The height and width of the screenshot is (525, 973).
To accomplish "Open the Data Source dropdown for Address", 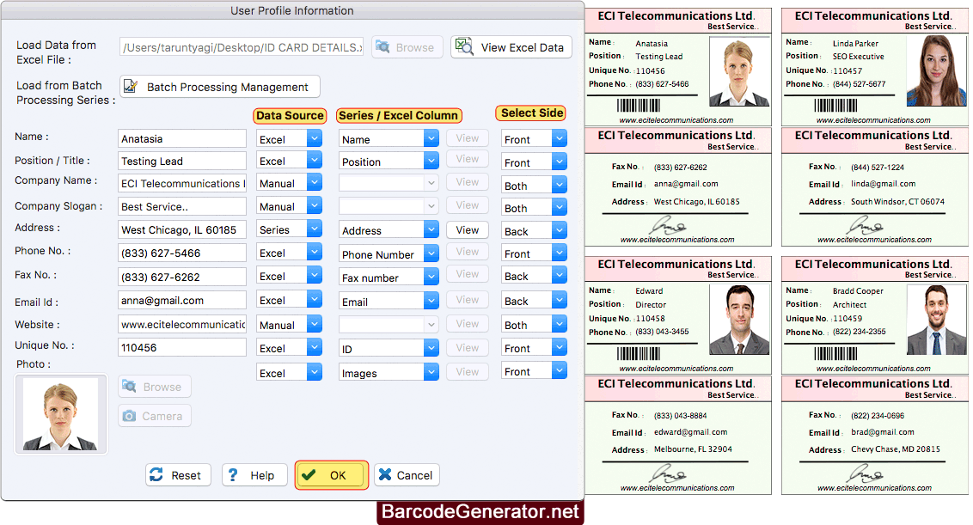I will click(x=315, y=229).
